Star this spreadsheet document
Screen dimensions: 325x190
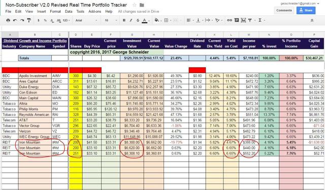[x=134, y=5]
